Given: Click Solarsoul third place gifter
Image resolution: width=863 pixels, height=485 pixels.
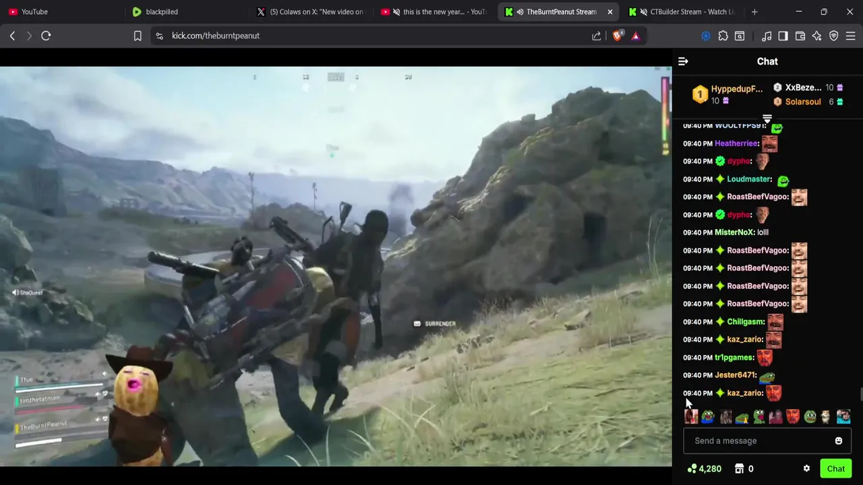Looking at the screenshot, I should pyautogui.click(x=808, y=102).
